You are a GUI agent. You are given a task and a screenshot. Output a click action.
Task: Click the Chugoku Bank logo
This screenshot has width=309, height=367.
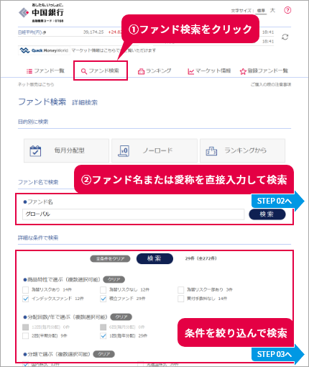41,13
